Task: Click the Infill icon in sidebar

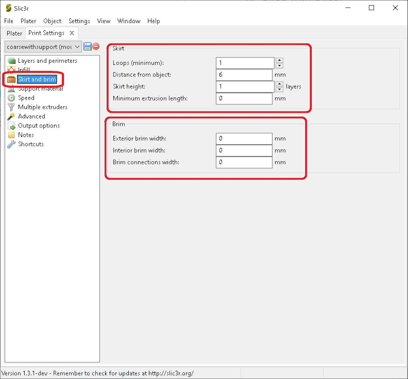Action: tap(11, 69)
